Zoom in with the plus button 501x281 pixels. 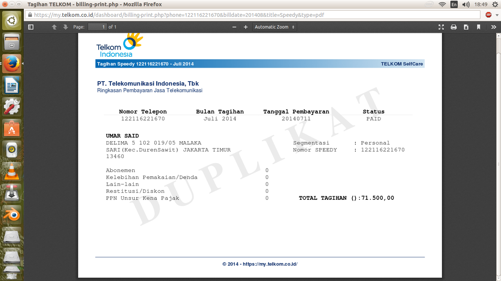click(246, 27)
